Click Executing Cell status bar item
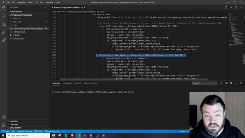The image size is (245, 138). coord(52,131)
